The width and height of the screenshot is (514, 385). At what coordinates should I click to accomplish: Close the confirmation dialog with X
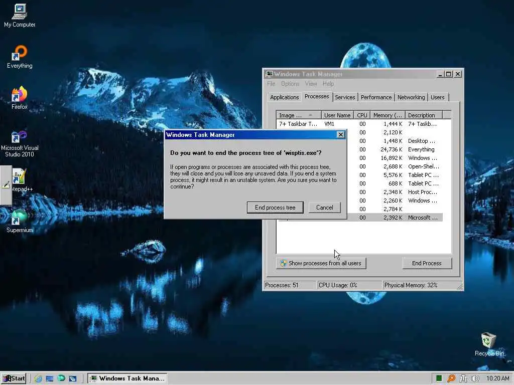pos(341,134)
